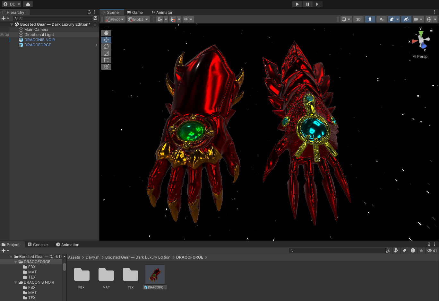Viewport: 439px width, 301px height.
Task: Click the blue Z axis cone
Action: click(424, 46)
